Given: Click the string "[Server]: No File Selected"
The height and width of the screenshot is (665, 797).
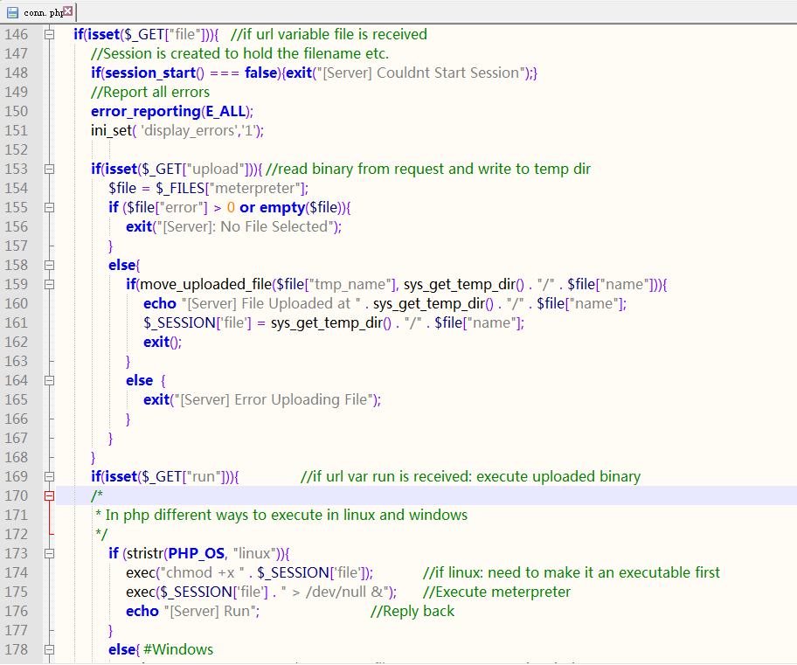Looking at the screenshot, I should coord(245,226).
